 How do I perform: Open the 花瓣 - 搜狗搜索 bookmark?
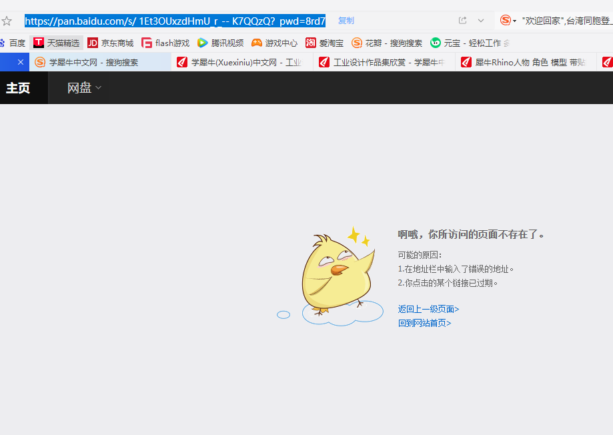click(x=387, y=43)
